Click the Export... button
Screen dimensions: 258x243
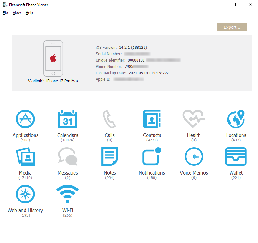pos(232,27)
